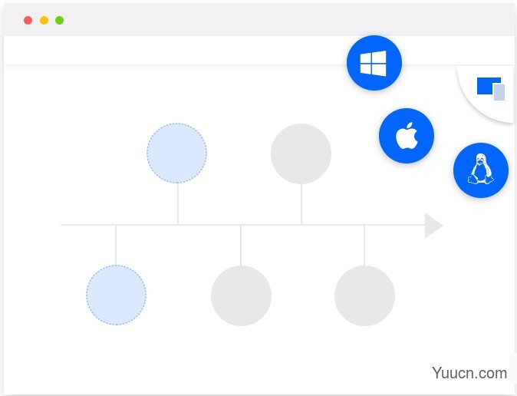
Task: Click the Windows logo blue circle
Action: 374,63
